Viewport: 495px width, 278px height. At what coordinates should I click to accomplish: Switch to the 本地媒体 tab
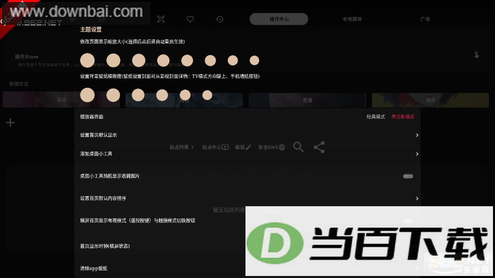pyautogui.click(x=352, y=19)
